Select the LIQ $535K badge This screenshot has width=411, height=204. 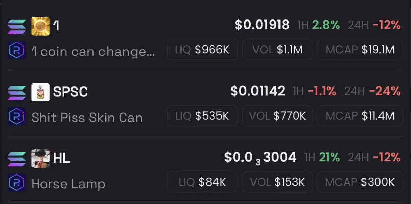click(x=202, y=116)
